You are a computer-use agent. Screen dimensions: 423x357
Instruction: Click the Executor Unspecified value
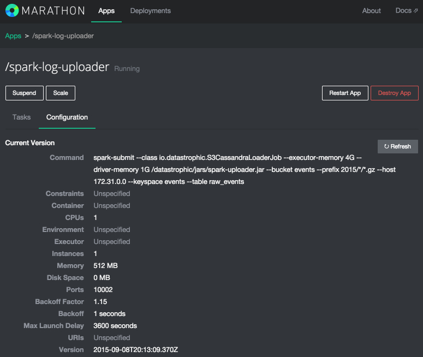click(112, 241)
